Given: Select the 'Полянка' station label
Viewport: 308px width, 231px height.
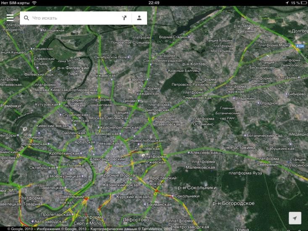Looking at the screenshot, I should (75, 165).
